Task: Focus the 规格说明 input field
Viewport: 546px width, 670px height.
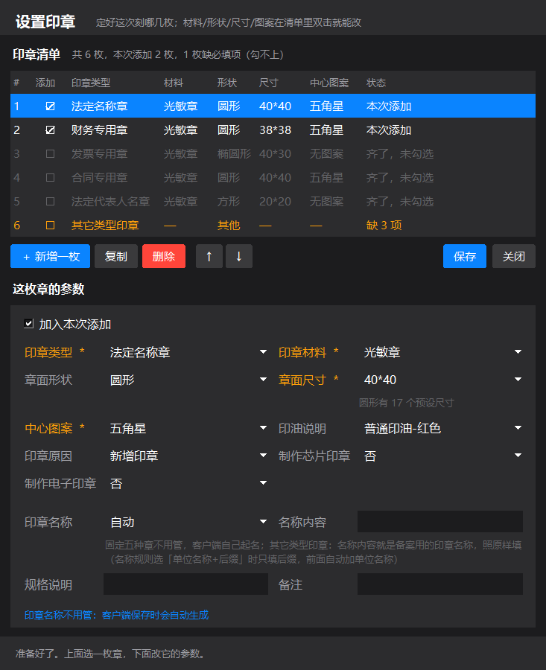Action: point(185,584)
